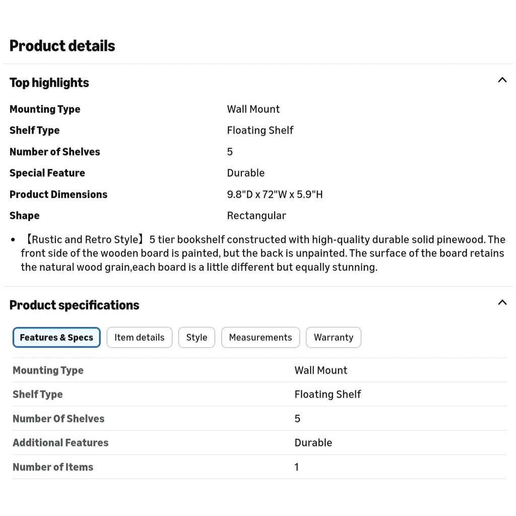Click the Additional Features row
The height and width of the screenshot is (516, 516).
[x=260, y=442]
